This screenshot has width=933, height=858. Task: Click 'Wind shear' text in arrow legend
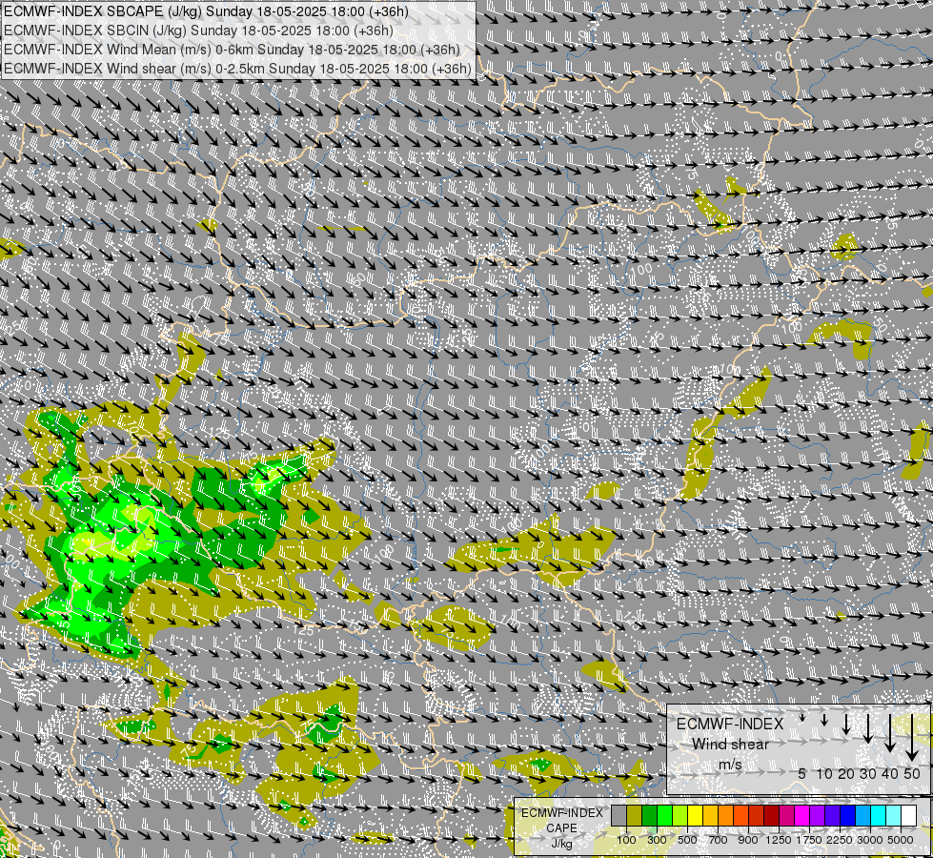(730, 745)
